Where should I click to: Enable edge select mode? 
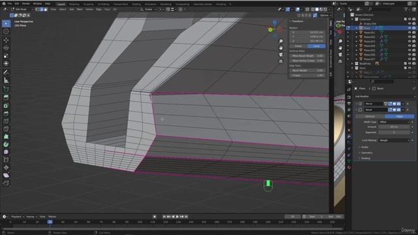(41, 9)
